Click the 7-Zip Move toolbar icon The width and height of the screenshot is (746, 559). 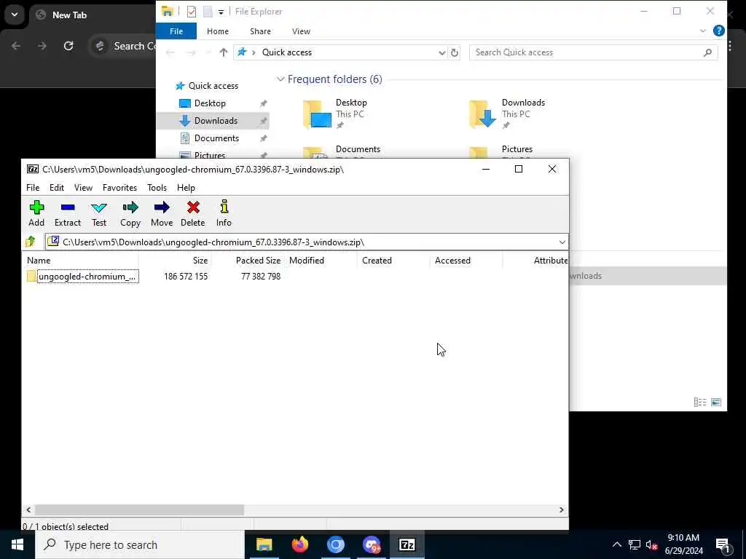(162, 213)
